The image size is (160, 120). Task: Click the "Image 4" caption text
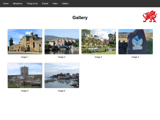(135, 57)
